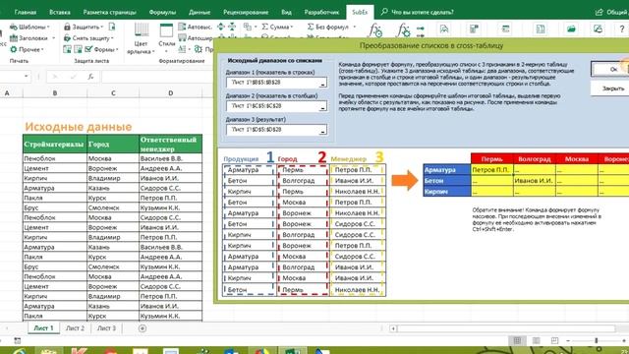Click the table rows icon in the SubEx ribbon
Screen dimensions: 629x354
[505, 29]
